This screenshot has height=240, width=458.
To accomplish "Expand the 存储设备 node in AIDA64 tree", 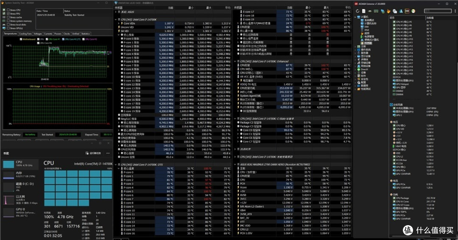I will coord(356,63).
